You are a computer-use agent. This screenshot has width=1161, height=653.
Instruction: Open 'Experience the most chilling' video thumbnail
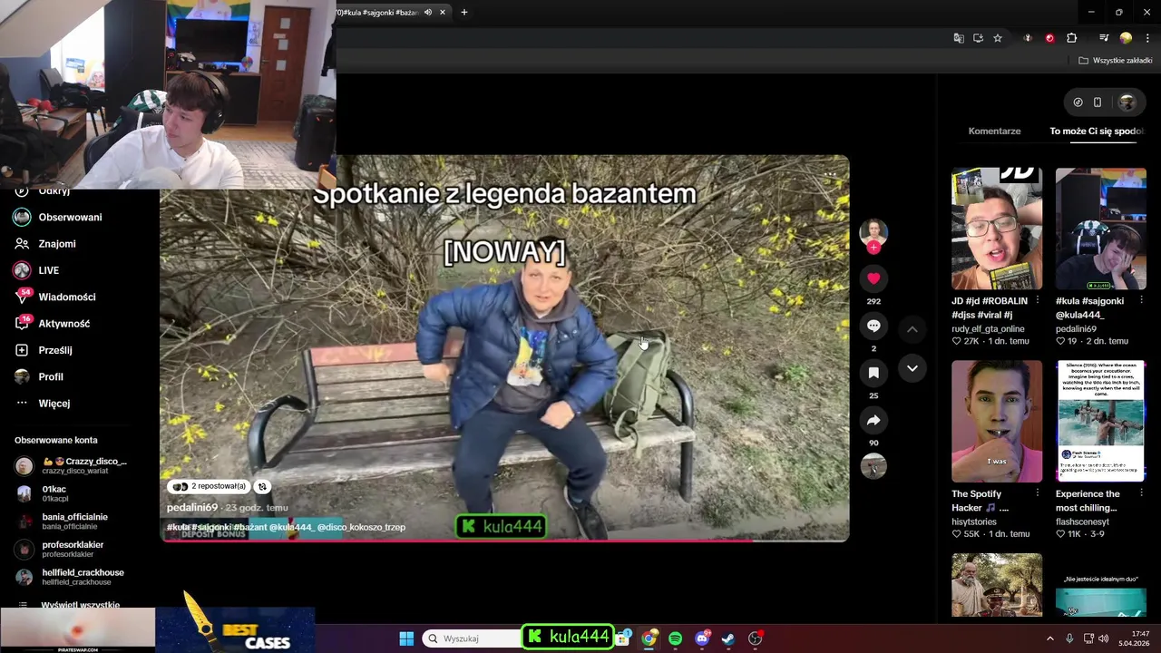click(1100, 422)
